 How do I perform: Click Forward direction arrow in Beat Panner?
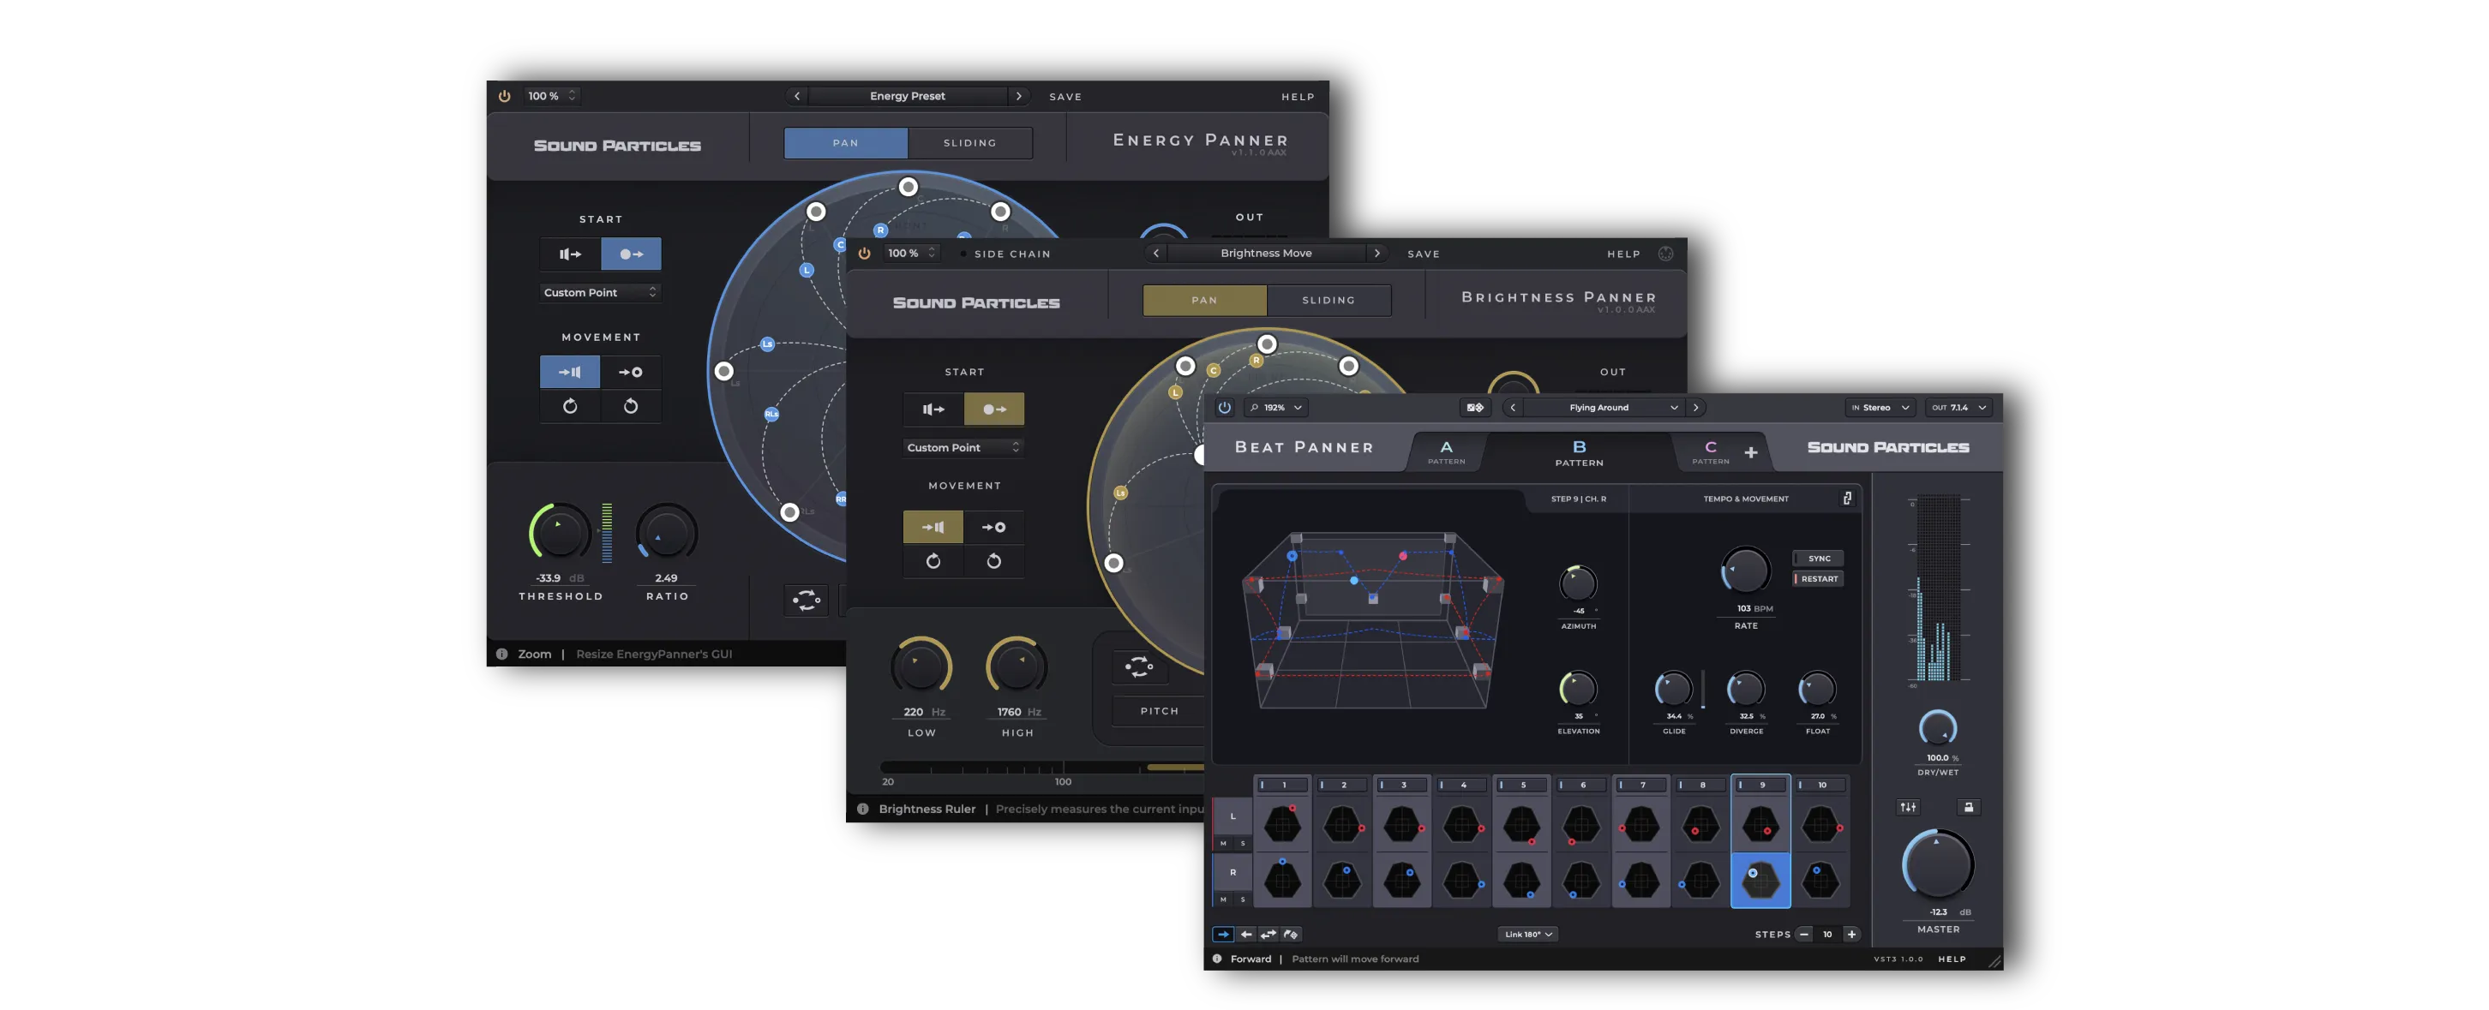pyautogui.click(x=1223, y=935)
